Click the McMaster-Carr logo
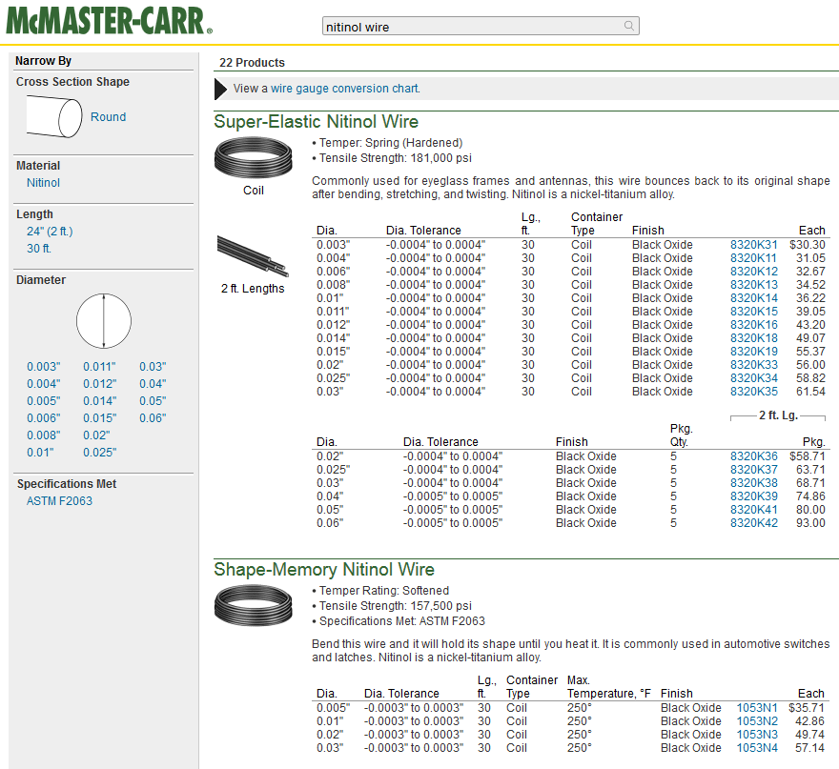Viewport: 839px width, 769px height. click(x=109, y=21)
